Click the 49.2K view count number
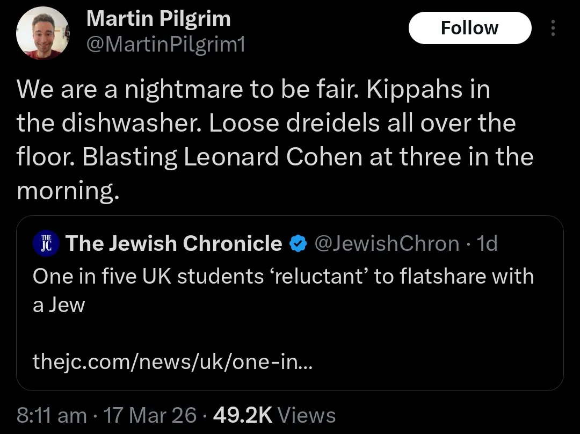Screen dimensions: 580x434 pos(243,415)
